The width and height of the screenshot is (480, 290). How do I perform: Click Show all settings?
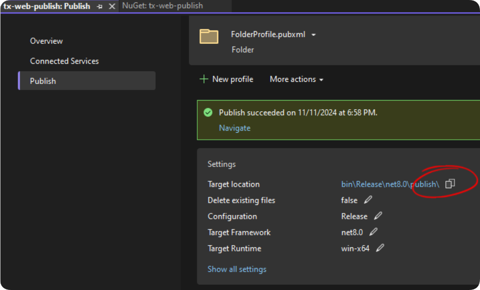pyautogui.click(x=237, y=269)
